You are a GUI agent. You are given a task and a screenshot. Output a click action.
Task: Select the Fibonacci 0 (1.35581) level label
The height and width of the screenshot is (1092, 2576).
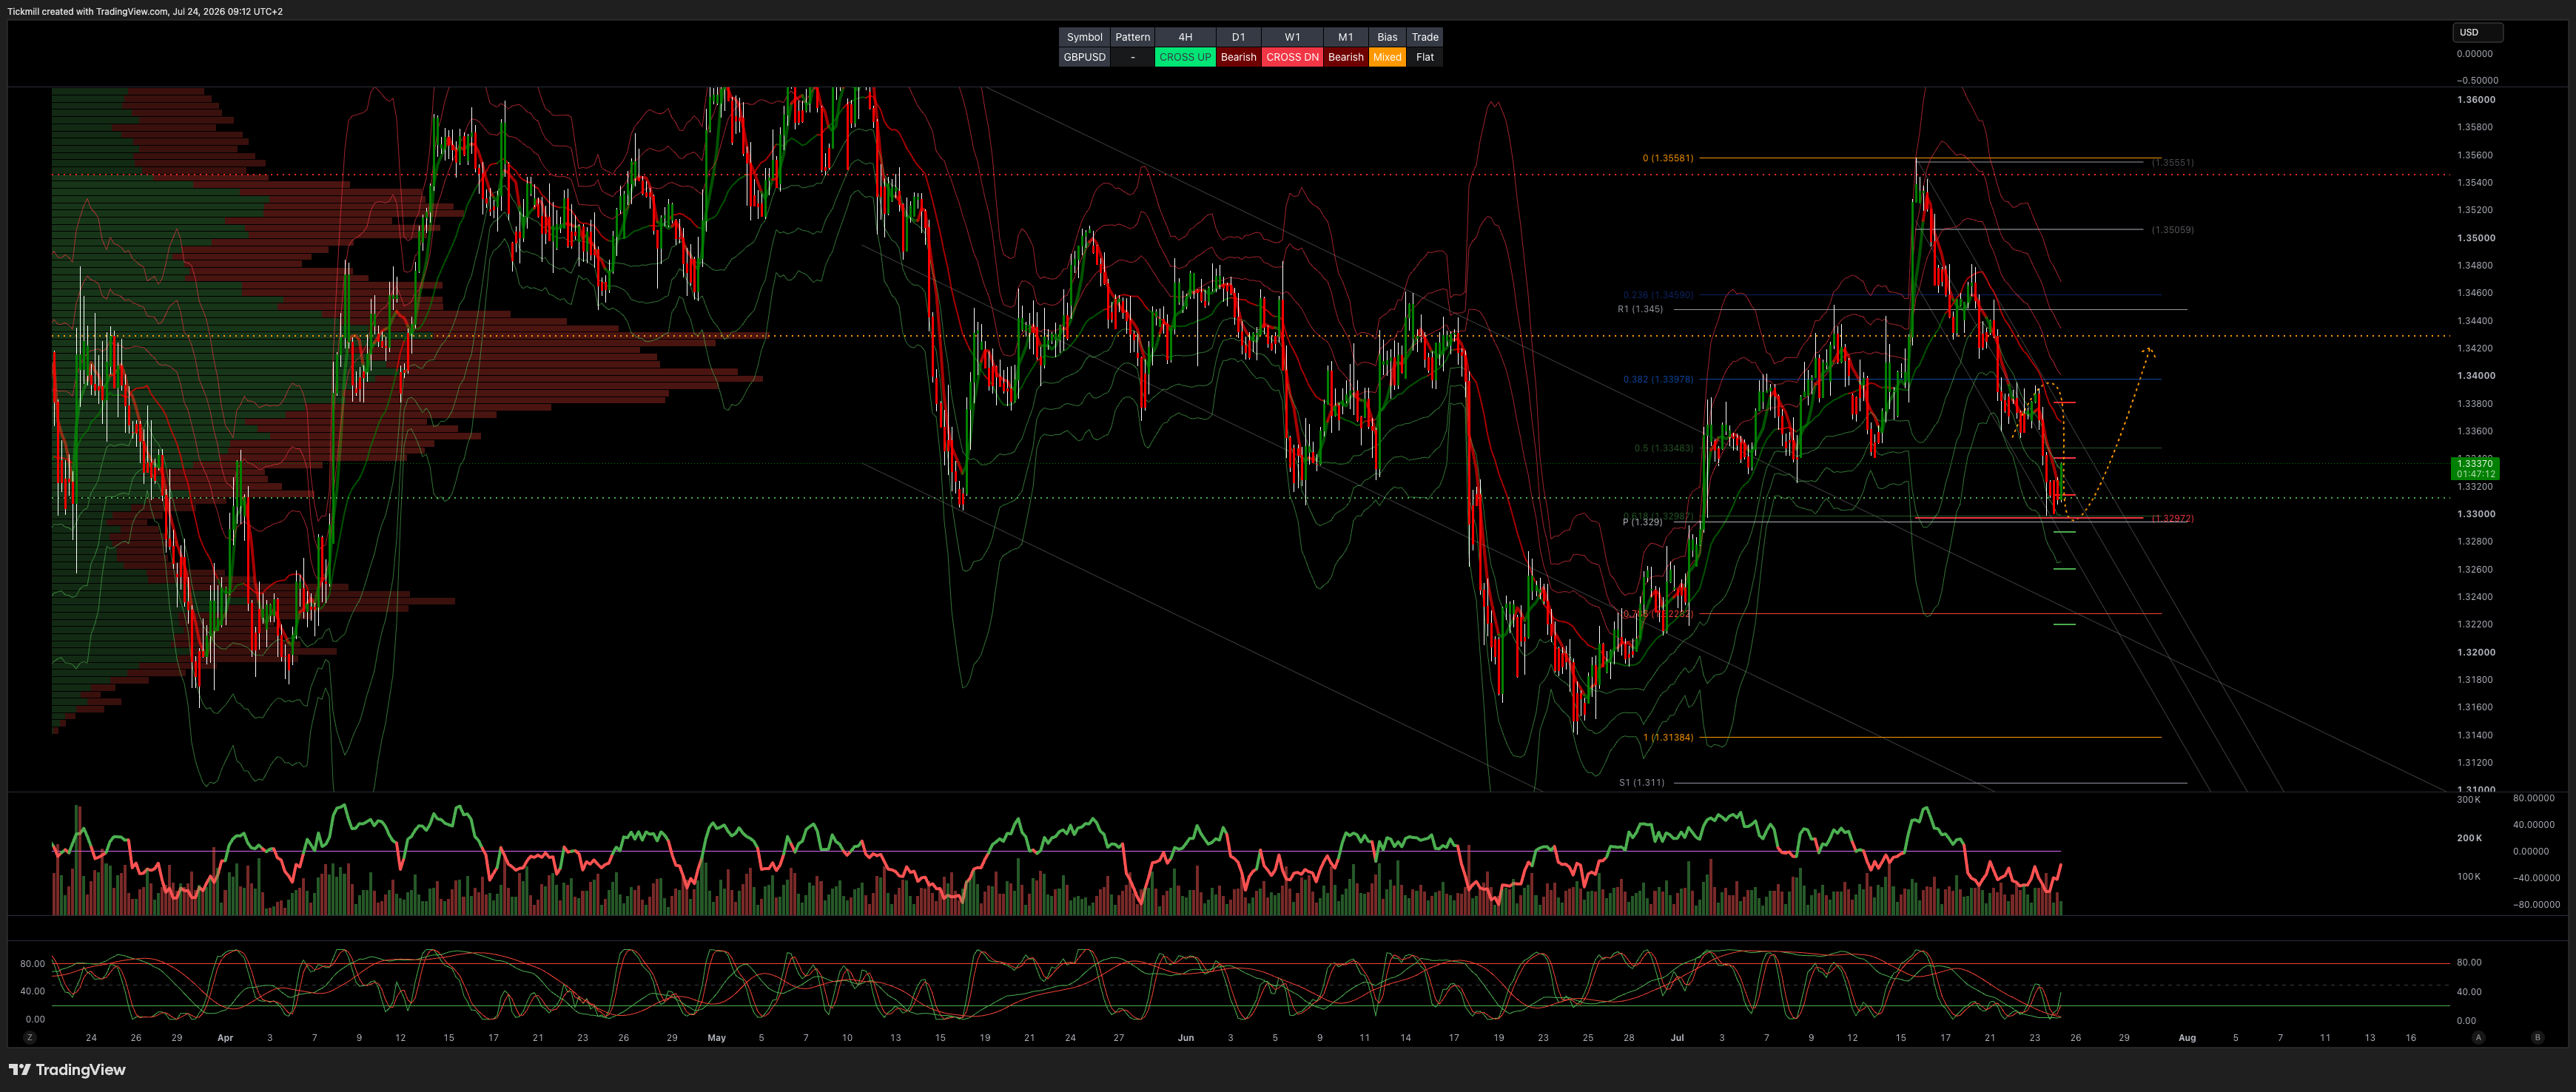click(1668, 158)
